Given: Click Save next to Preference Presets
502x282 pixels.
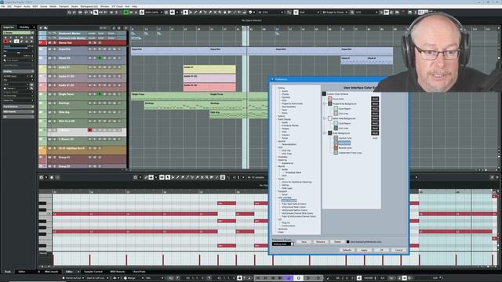Looking at the screenshot, I should tap(304, 242).
